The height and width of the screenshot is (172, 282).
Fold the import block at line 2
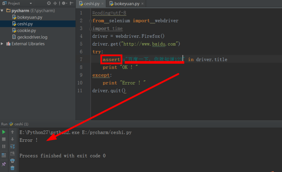coord(91,21)
